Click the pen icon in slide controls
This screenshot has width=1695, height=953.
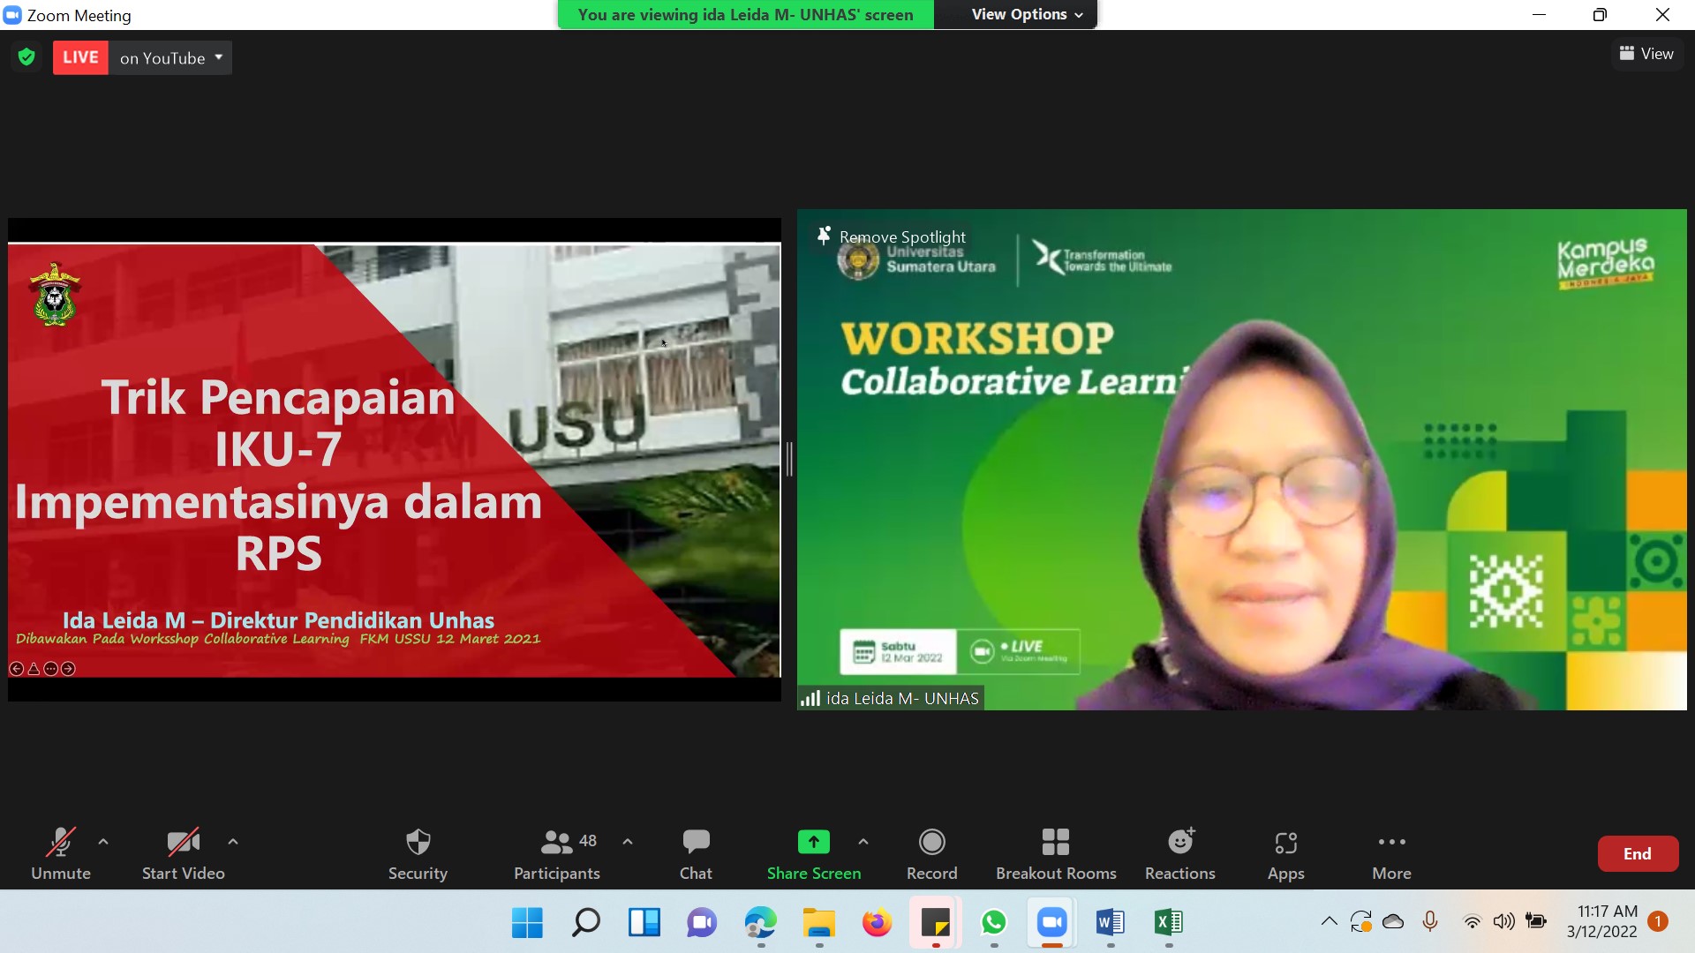click(34, 669)
